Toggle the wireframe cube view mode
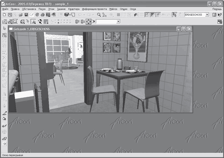Viewport: 224px width, 158px height. [x=23, y=22]
